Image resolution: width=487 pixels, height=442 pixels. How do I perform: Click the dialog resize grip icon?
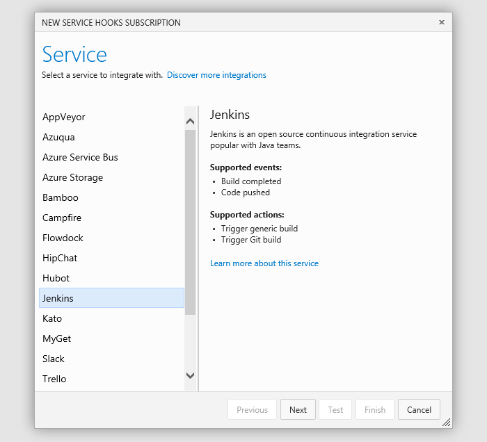pos(447,422)
